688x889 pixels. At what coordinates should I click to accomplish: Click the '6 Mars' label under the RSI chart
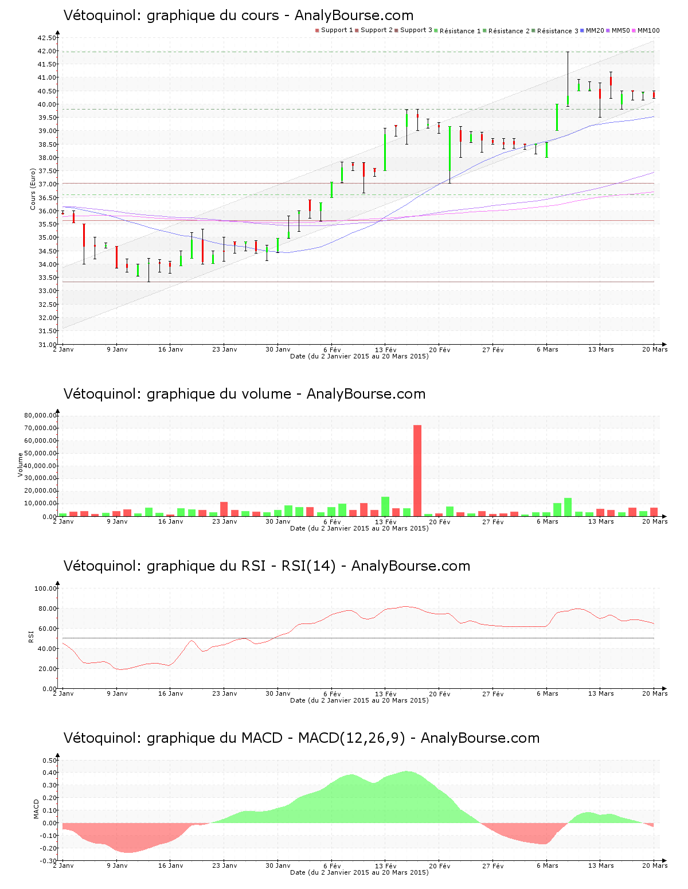[548, 693]
